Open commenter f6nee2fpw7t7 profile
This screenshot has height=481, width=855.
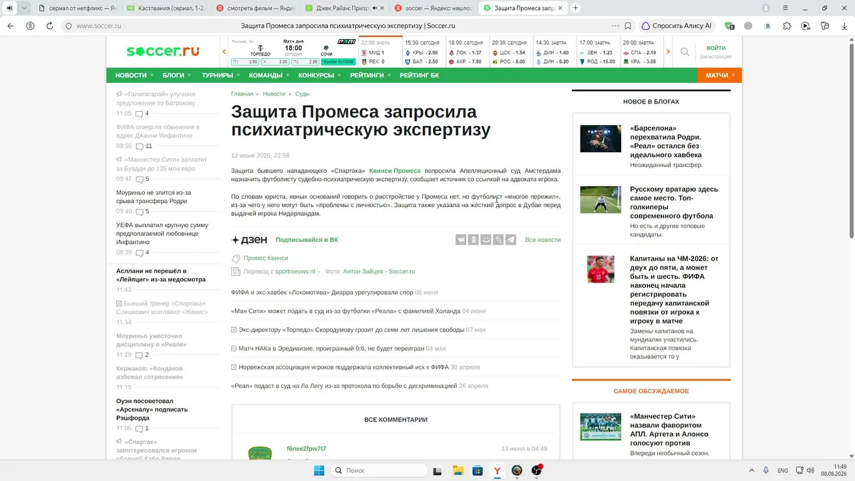[x=307, y=449]
